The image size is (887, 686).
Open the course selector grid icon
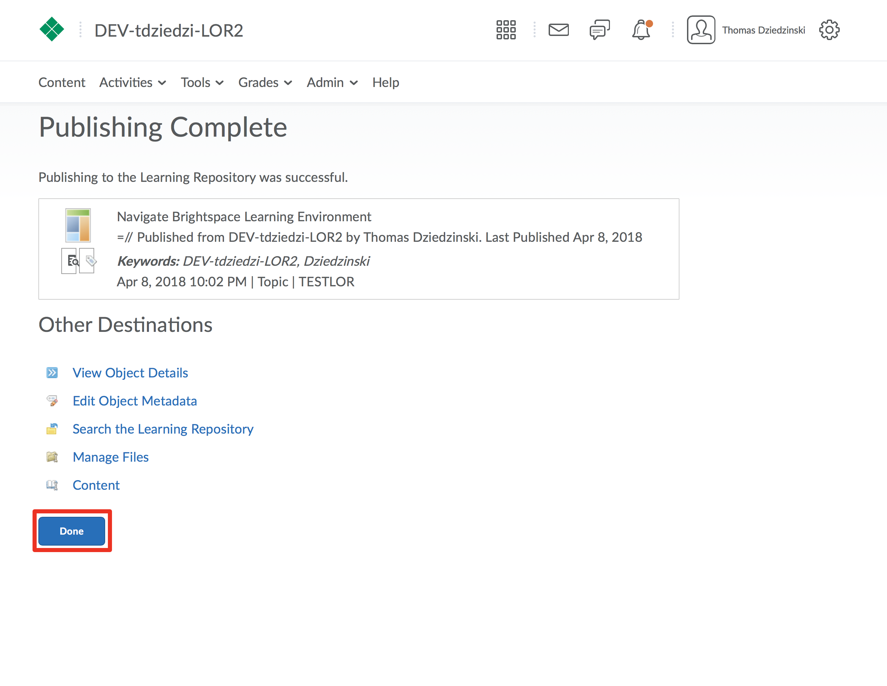(505, 30)
